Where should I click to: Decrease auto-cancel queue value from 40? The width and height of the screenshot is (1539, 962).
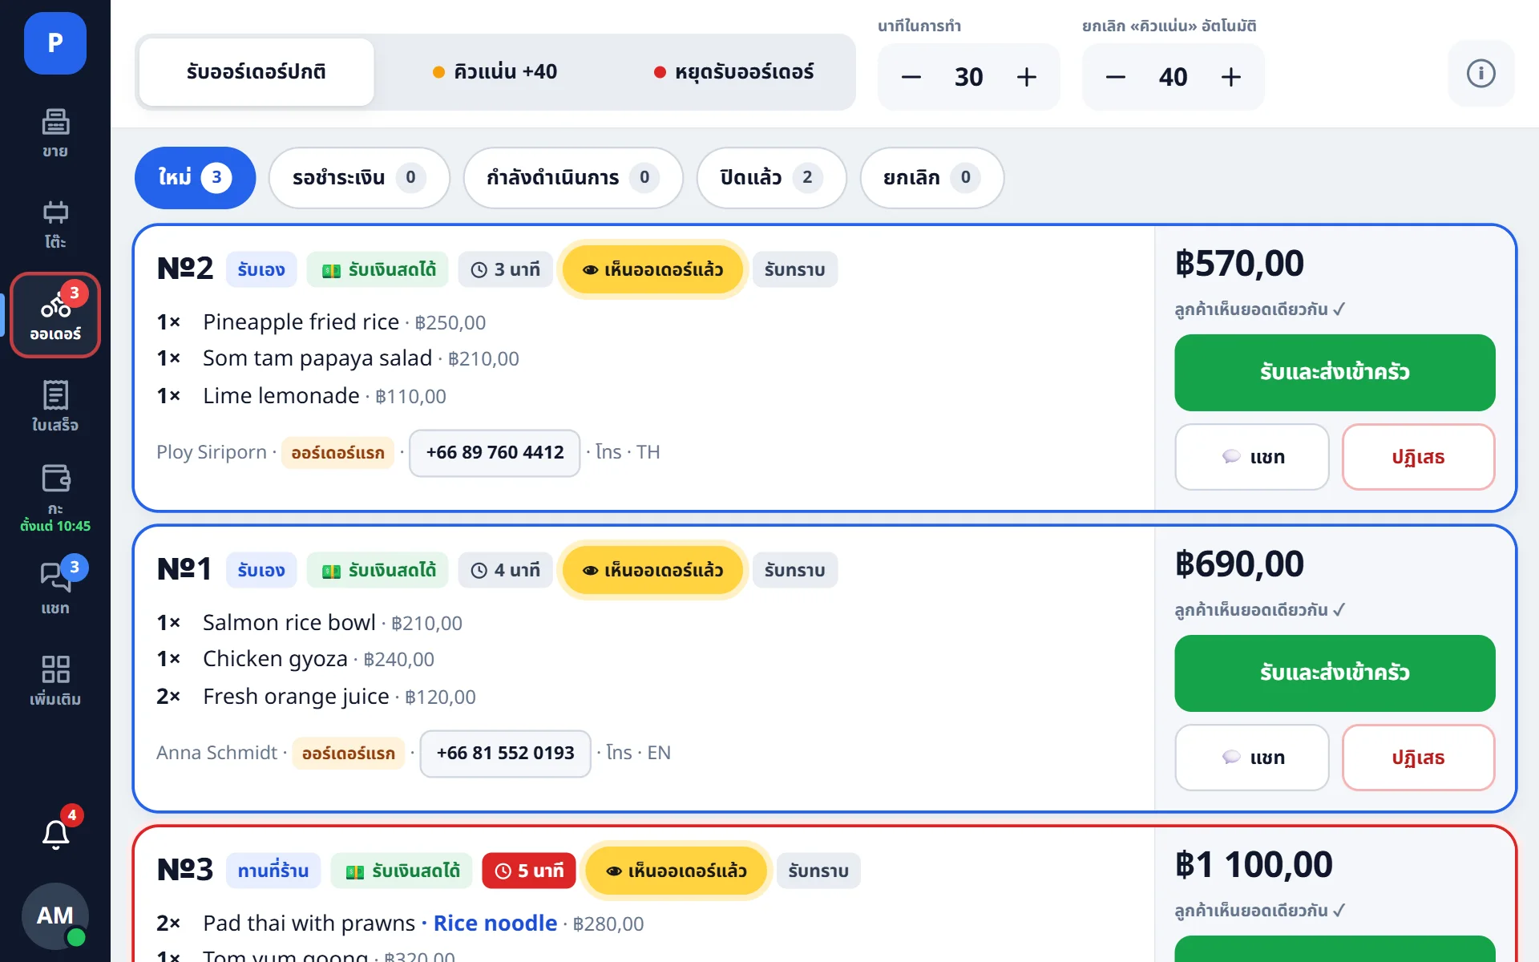[x=1116, y=77]
